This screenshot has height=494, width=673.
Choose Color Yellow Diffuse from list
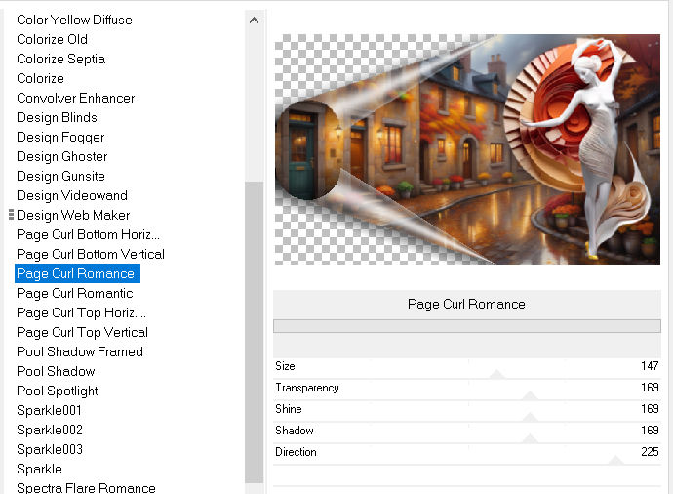[x=74, y=20]
